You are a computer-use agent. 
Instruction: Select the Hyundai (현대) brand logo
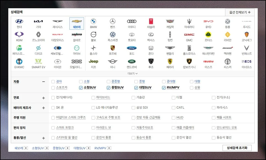coord(19,21)
